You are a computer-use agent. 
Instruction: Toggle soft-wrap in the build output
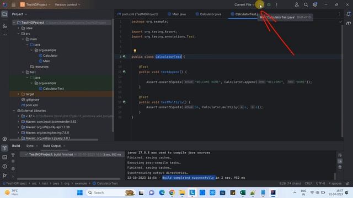click(x=340, y=155)
